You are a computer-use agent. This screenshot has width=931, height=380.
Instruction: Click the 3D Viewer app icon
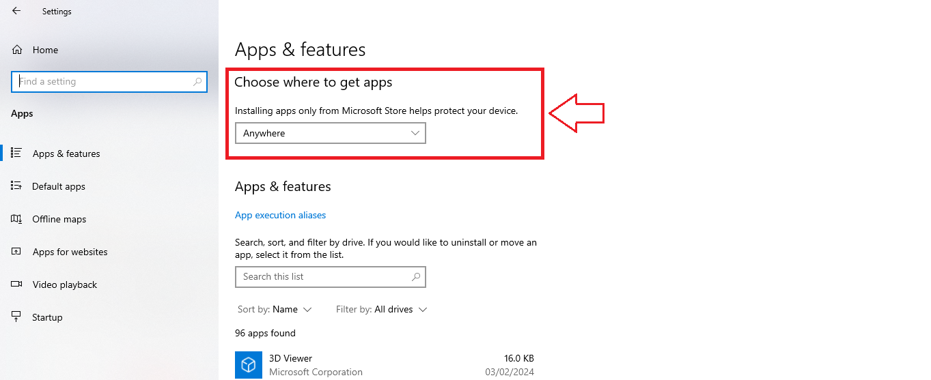249,364
